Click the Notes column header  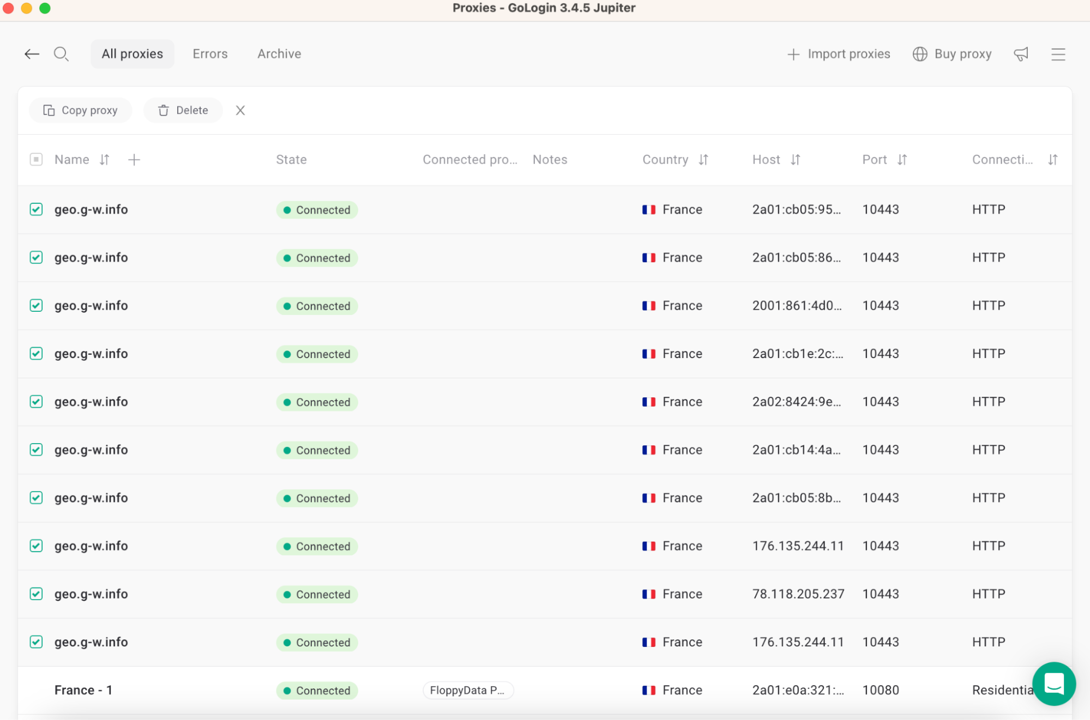(x=550, y=160)
